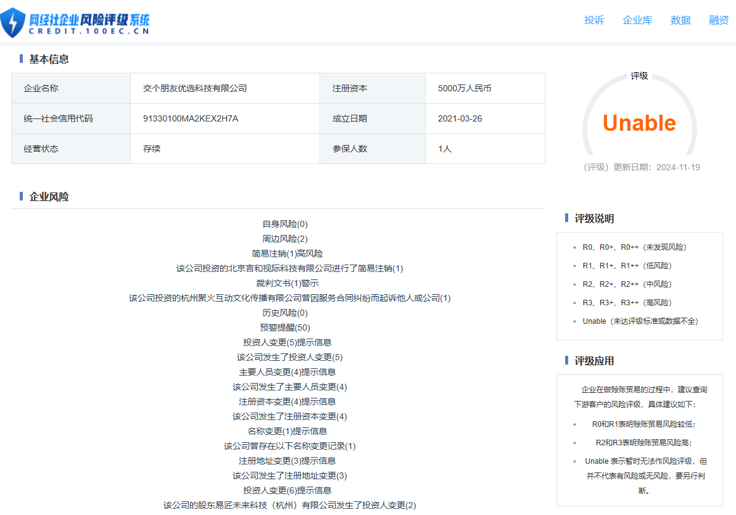Click the rating update date 2024-11-19
Image resolution: width=736 pixels, height=515 pixels.
[x=678, y=167]
